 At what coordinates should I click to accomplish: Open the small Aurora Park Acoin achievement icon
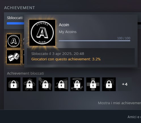click(14, 41)
